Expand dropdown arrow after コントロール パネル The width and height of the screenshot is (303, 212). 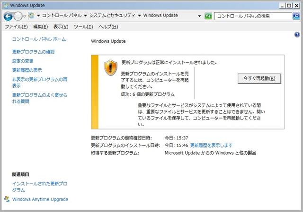(85, 16)
